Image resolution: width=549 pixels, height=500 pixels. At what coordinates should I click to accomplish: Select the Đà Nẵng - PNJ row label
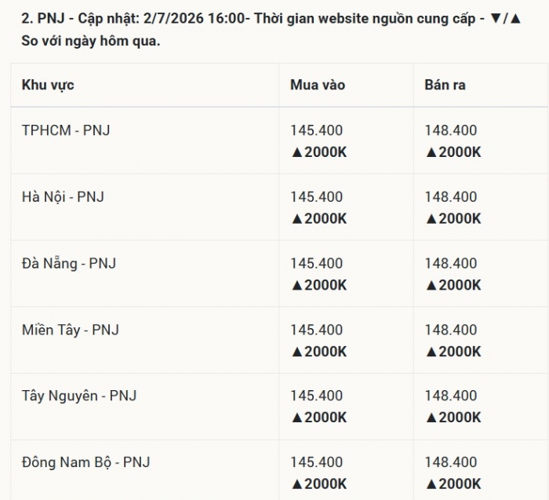point(69,263)
